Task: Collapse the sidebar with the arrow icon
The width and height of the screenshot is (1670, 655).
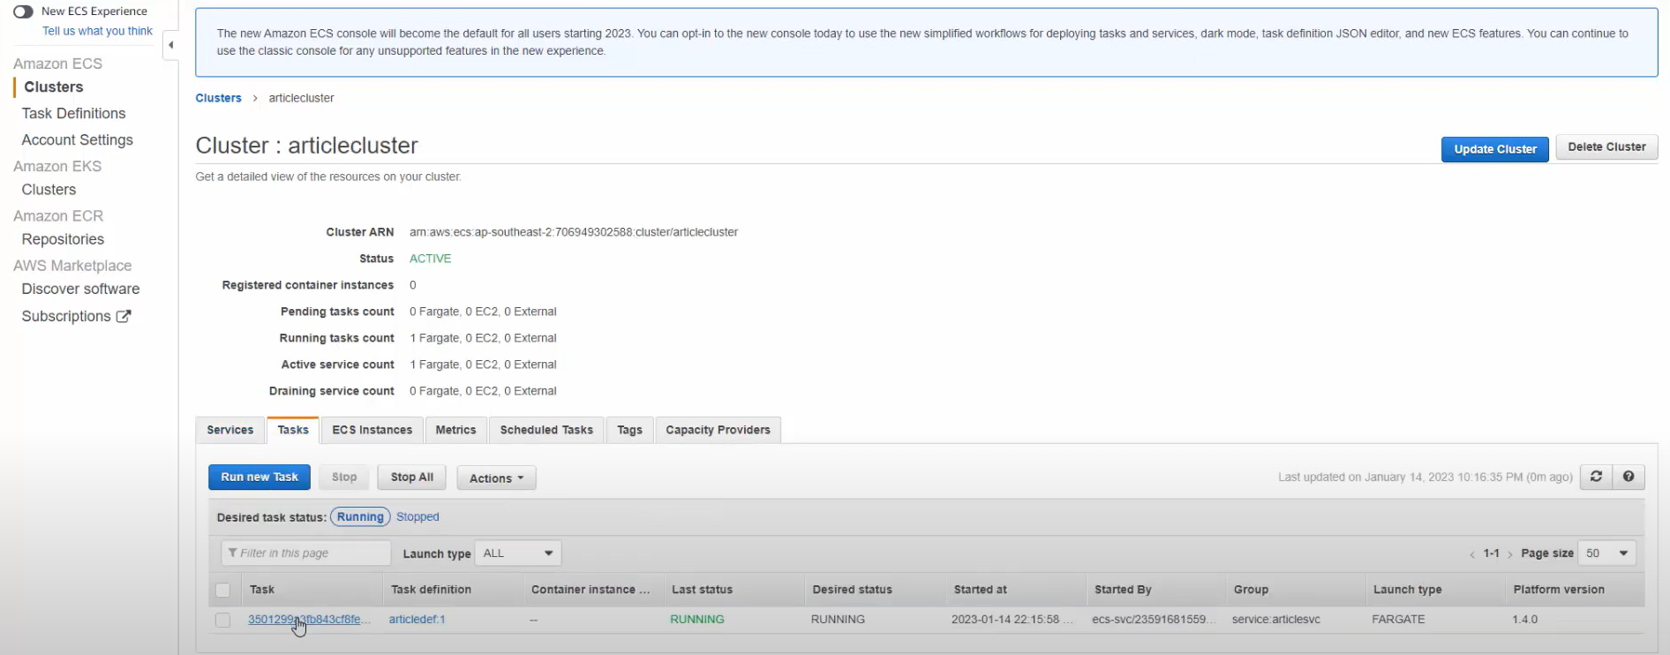Action: [170, 45]
